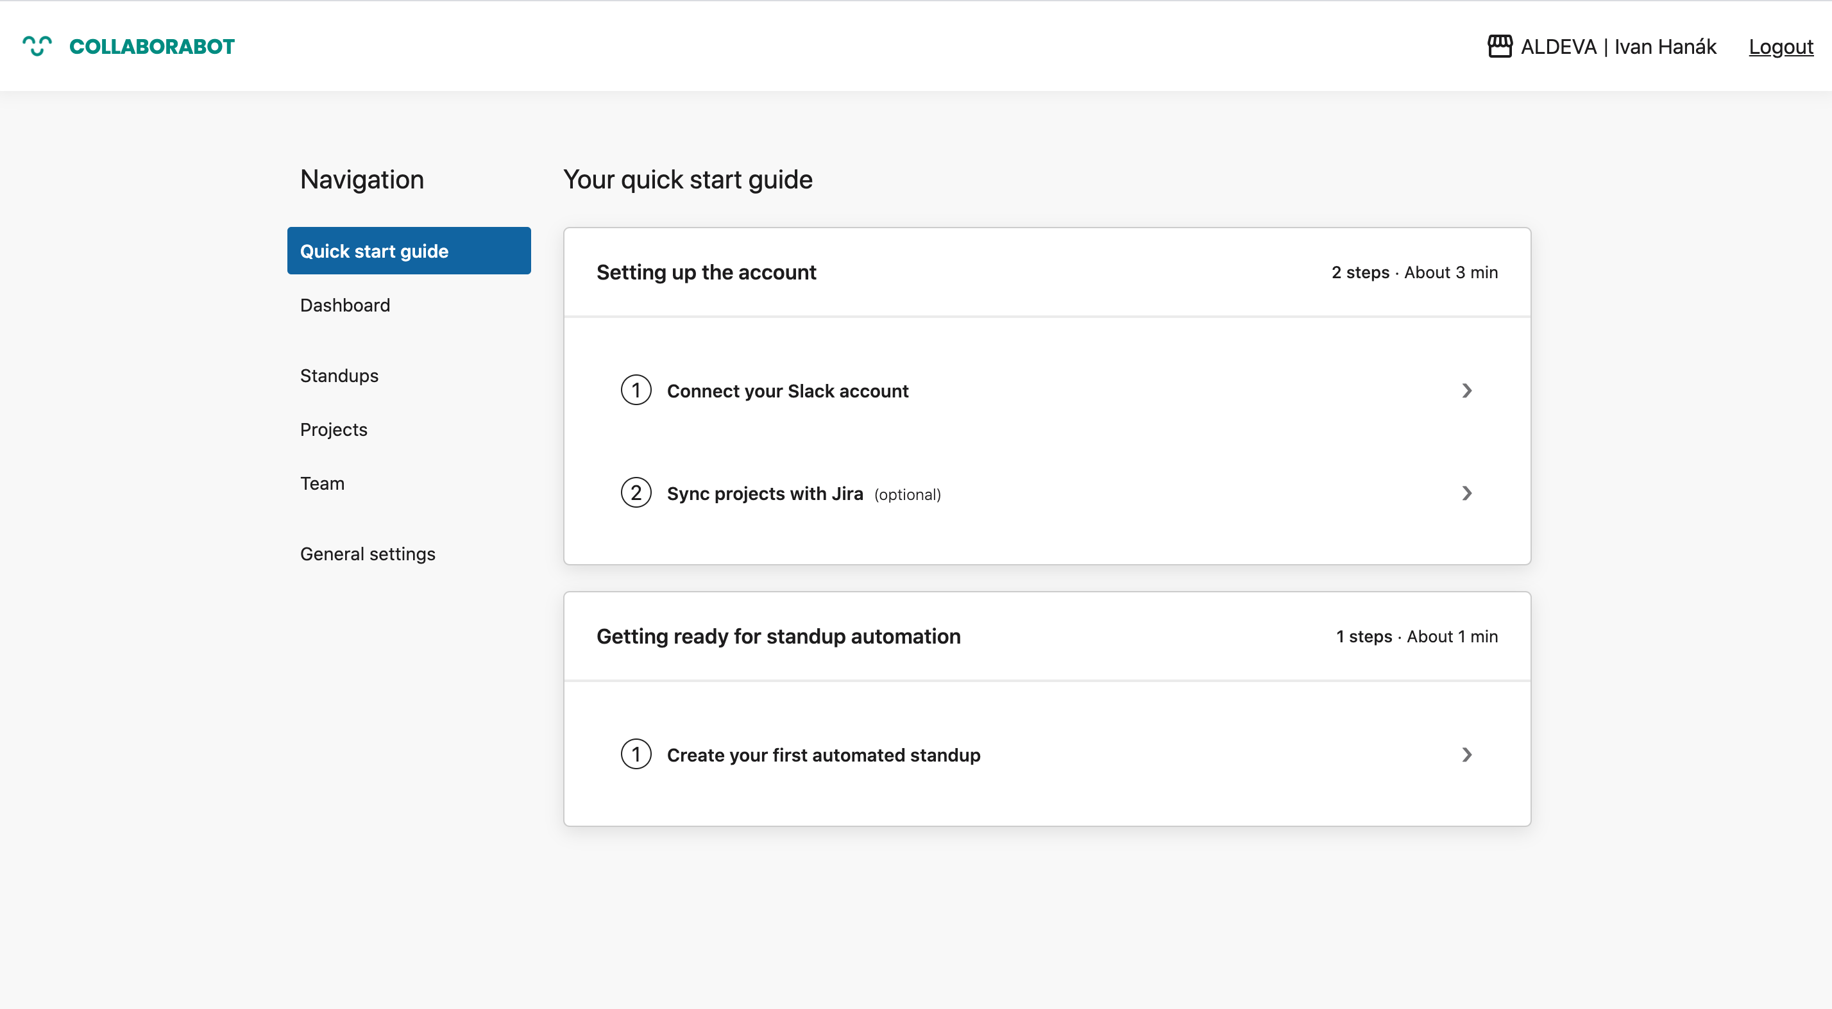Expand chevron for first automated standup
This screenshot has width=1832, height=1009.
[x=1466, y=755]
